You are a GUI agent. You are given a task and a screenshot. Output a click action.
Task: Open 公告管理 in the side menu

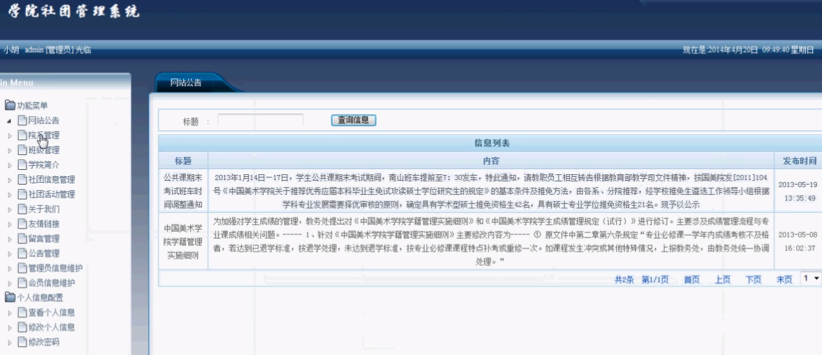43,254
